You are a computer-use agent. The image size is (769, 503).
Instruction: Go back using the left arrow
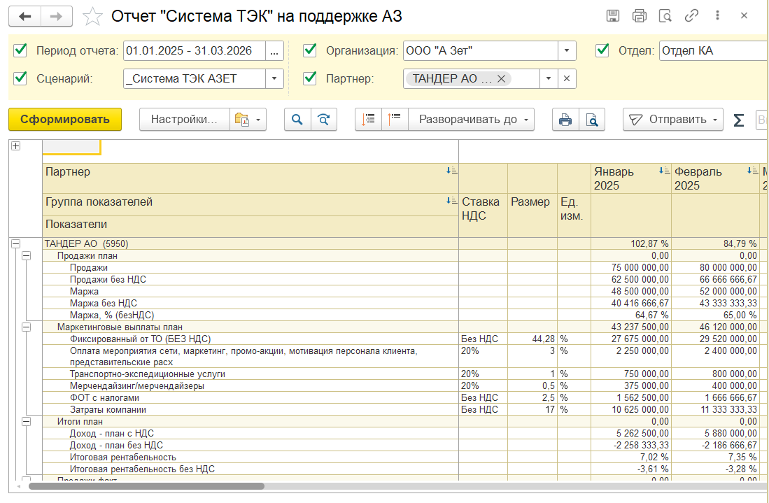[x=26, y=17]
